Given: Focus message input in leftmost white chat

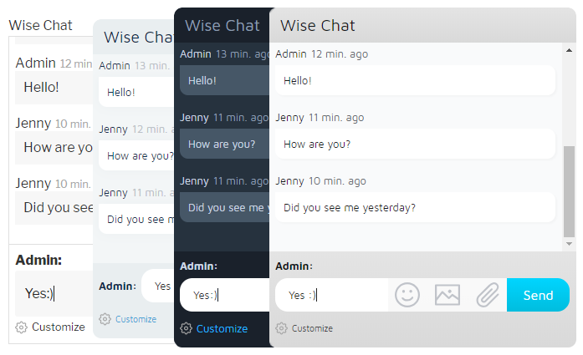Looking at the screenshot, I should (x=52, y=293).
